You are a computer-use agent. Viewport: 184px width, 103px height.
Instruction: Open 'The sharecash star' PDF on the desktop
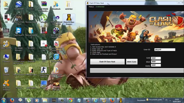(44, 46)
